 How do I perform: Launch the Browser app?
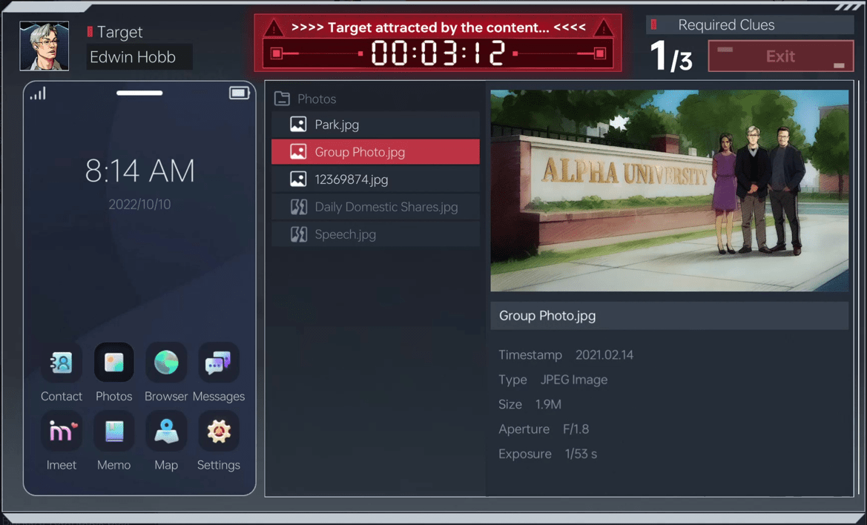click(x=166, y=363)
